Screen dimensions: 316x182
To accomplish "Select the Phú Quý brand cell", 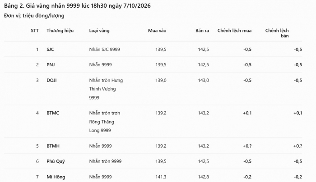I will (x=56, y=161).
